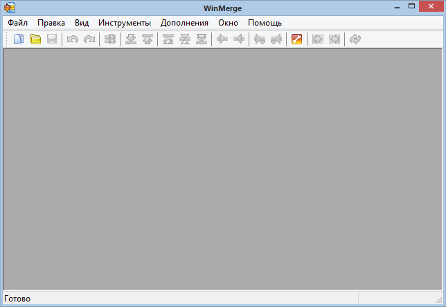
Task: Click the All Right copy icon
Action: click(318, 39)
